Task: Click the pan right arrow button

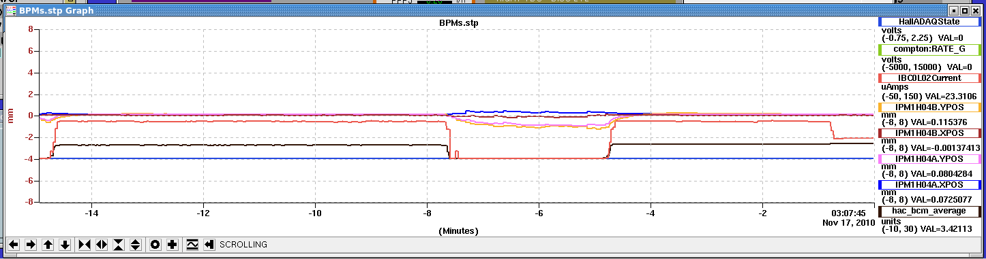Action: tap(31, 245)
